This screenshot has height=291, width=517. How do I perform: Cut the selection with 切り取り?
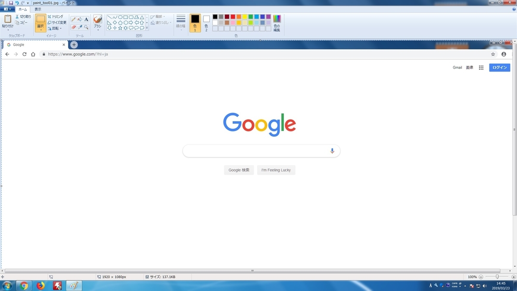(23, 16)
